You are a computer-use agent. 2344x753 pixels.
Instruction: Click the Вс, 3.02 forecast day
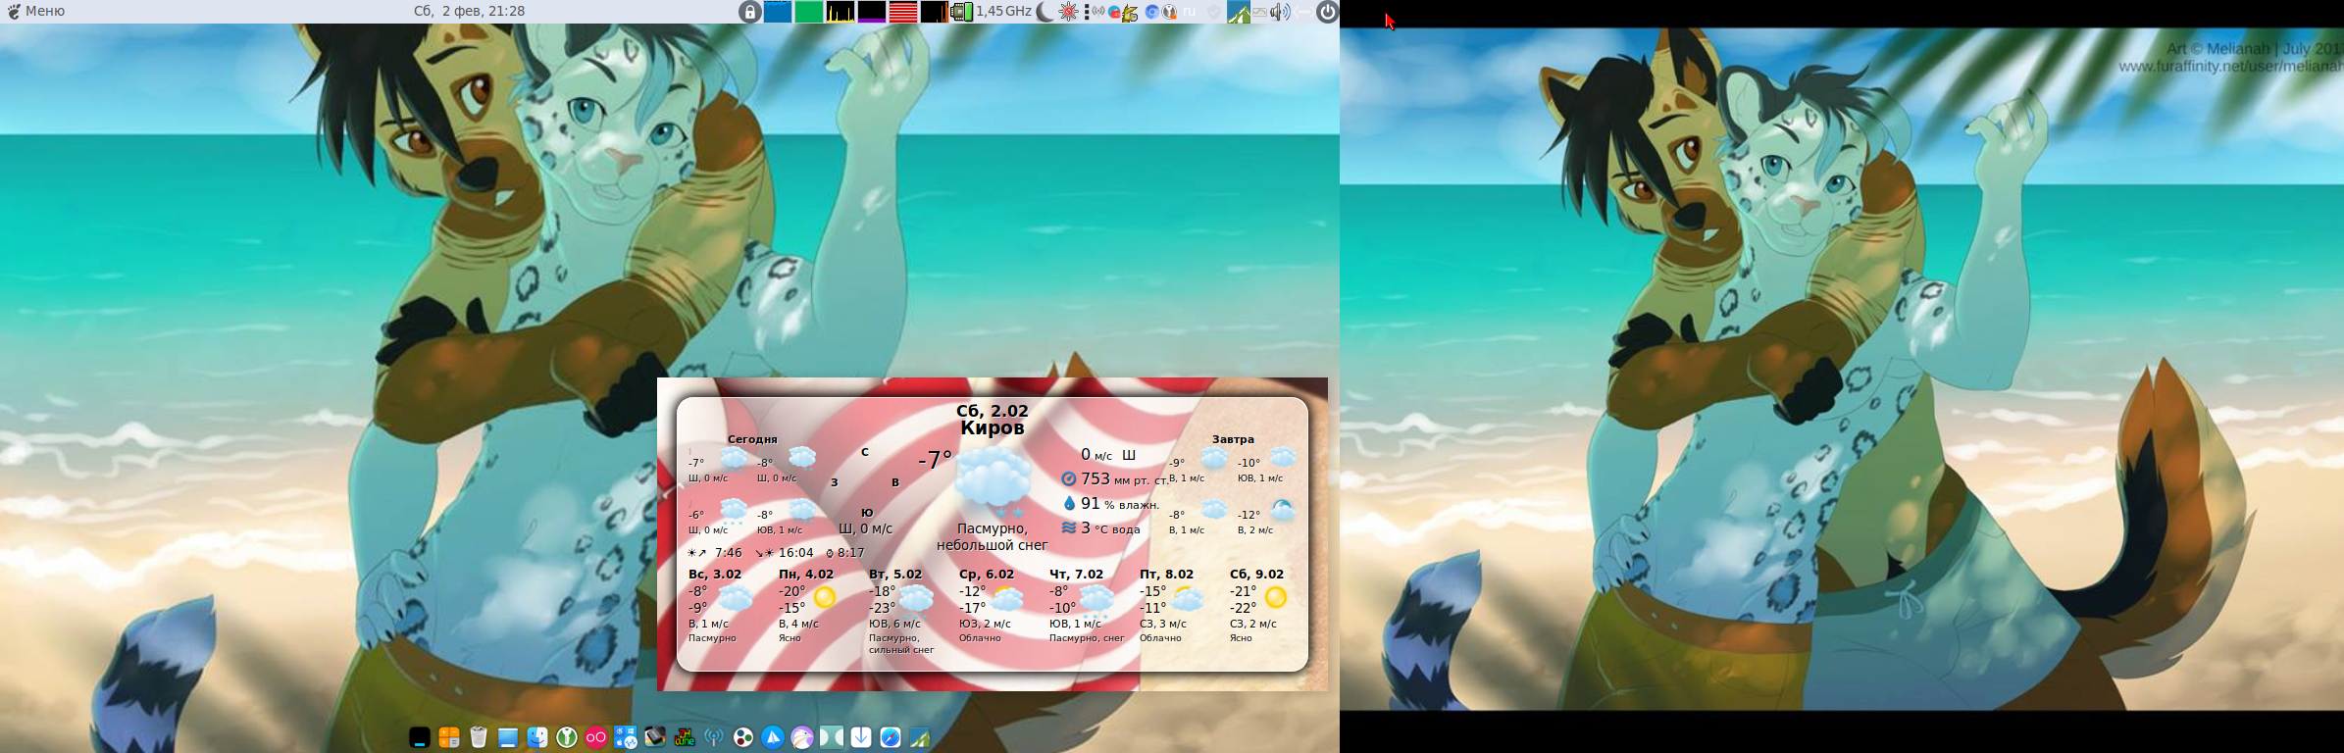(715, 574)
